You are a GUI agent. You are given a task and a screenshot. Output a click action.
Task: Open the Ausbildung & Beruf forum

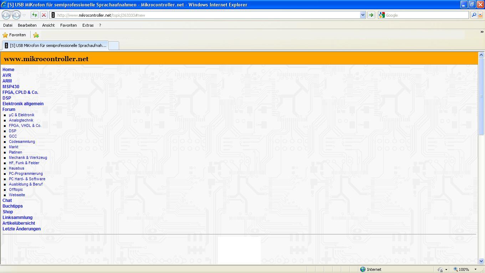[x=26, y=184]
